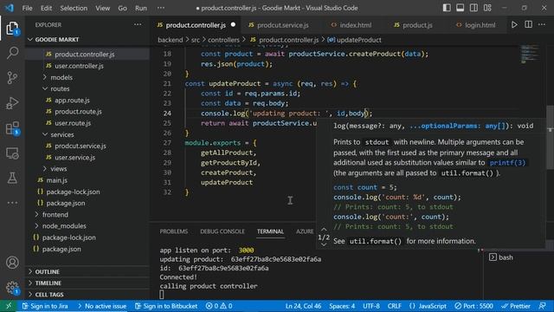
Task: Open the Search view in activity bar
Action: tap(12, 53)
